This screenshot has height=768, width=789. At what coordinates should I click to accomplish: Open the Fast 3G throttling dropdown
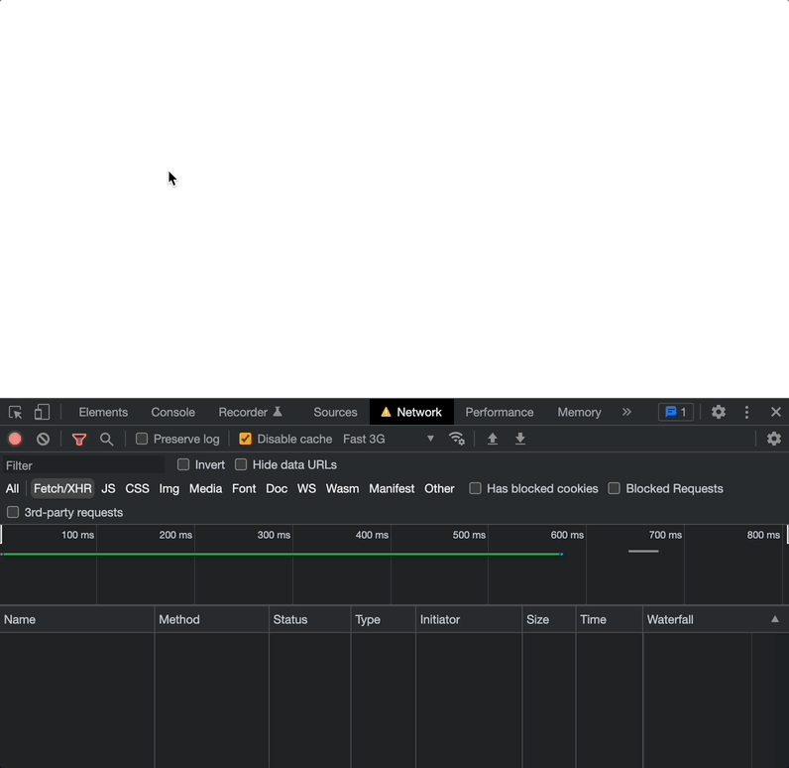[389, 439]
